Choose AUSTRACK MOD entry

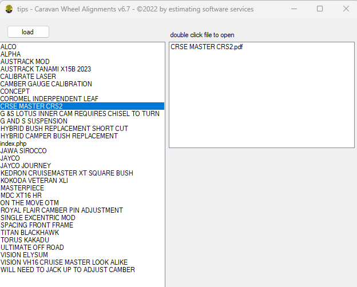(82, 62)
